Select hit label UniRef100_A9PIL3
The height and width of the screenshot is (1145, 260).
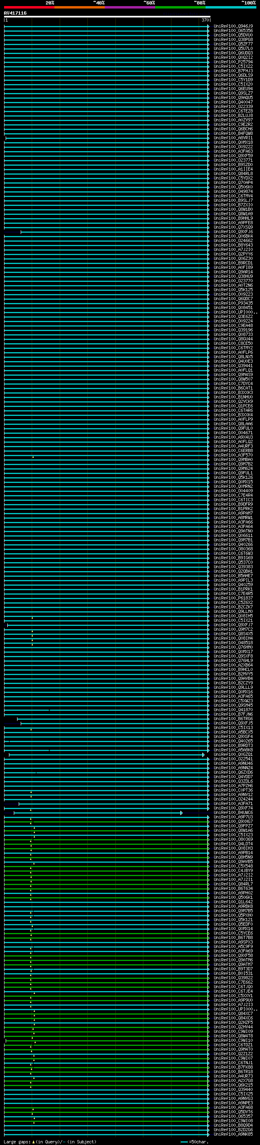pos(233,580)
